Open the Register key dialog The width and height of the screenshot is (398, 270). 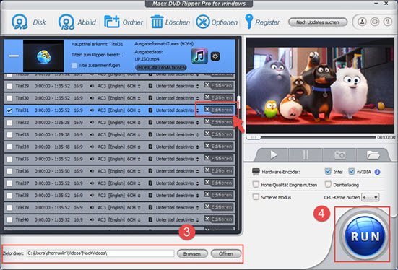coord(262,22)
